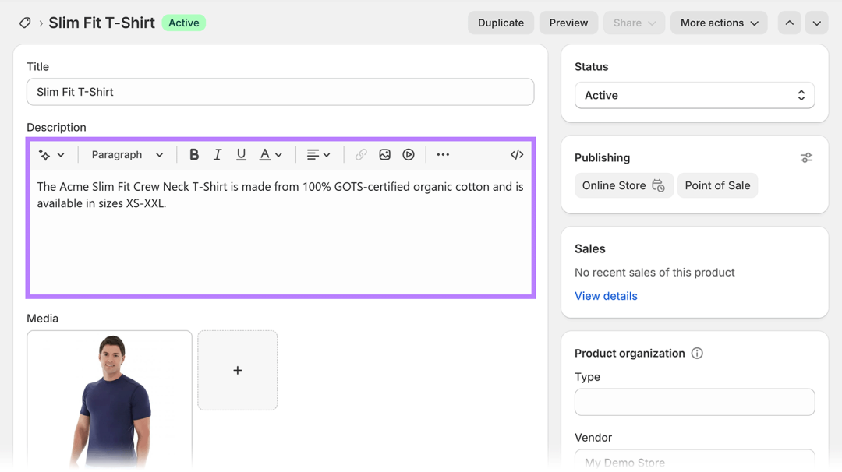Open Publishing channel settings icon
Screen dimensions: 842x472
tap(806, 158)
